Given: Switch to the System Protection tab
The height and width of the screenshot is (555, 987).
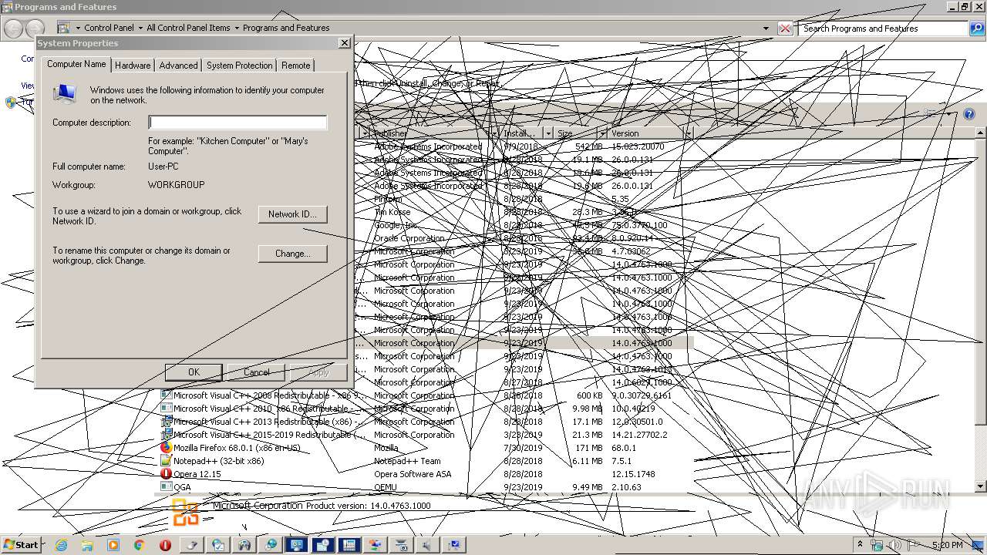Looking at the screenshot, I should coord(239,66).
